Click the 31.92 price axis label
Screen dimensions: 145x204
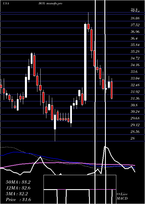point(135,92)
